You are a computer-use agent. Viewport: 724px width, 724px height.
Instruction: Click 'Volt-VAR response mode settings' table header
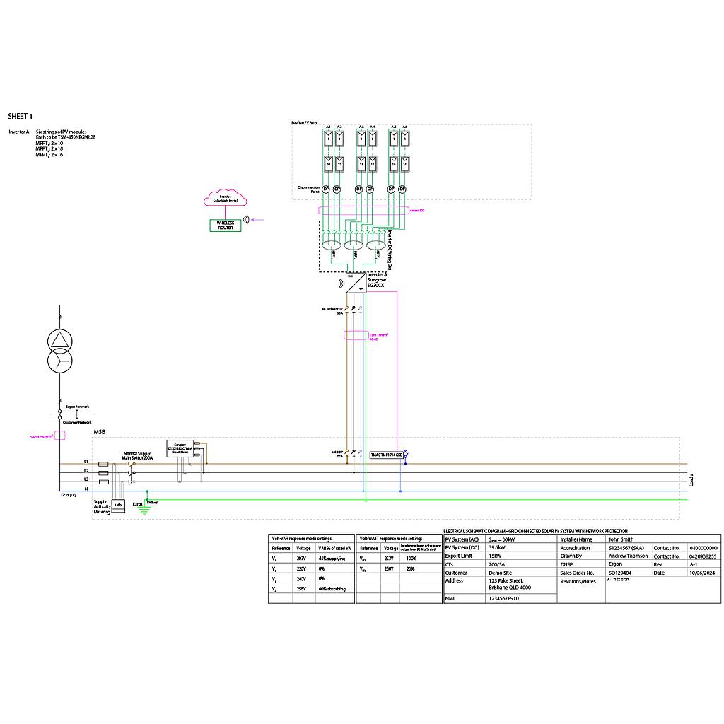301,538
